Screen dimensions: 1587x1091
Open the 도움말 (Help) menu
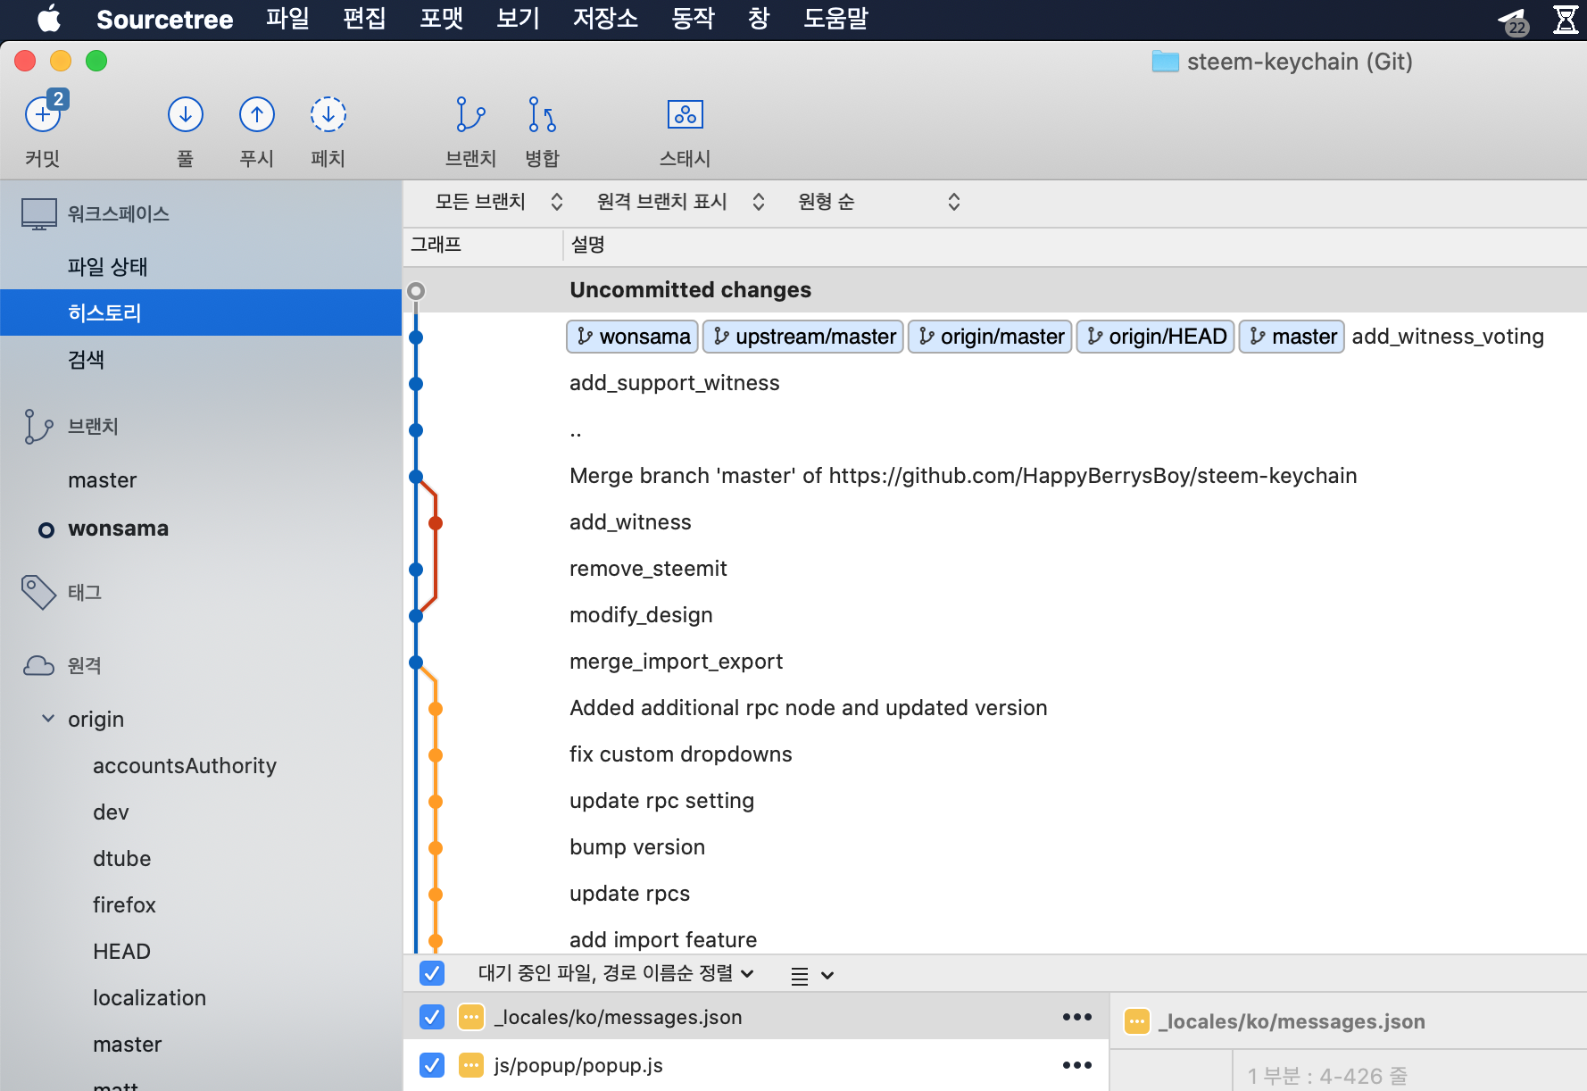pos(835,19)
